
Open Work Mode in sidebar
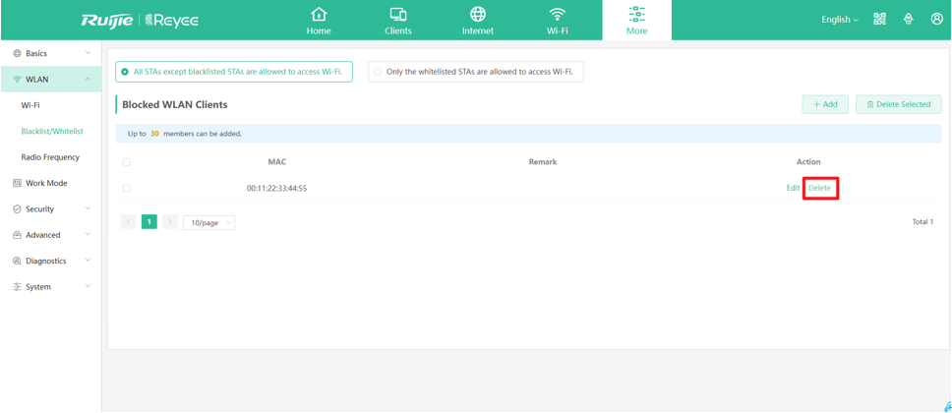coord(45,183)
